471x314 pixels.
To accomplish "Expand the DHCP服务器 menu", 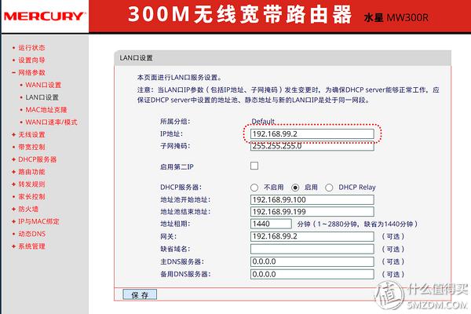I will 37,159.
